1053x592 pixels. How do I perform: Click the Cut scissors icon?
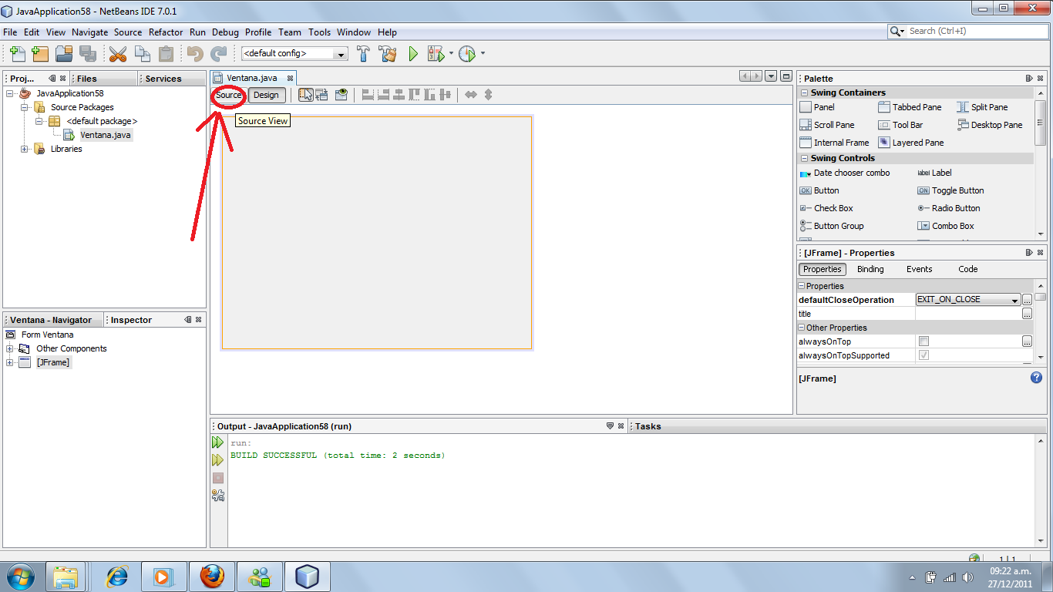coord(118,54)
